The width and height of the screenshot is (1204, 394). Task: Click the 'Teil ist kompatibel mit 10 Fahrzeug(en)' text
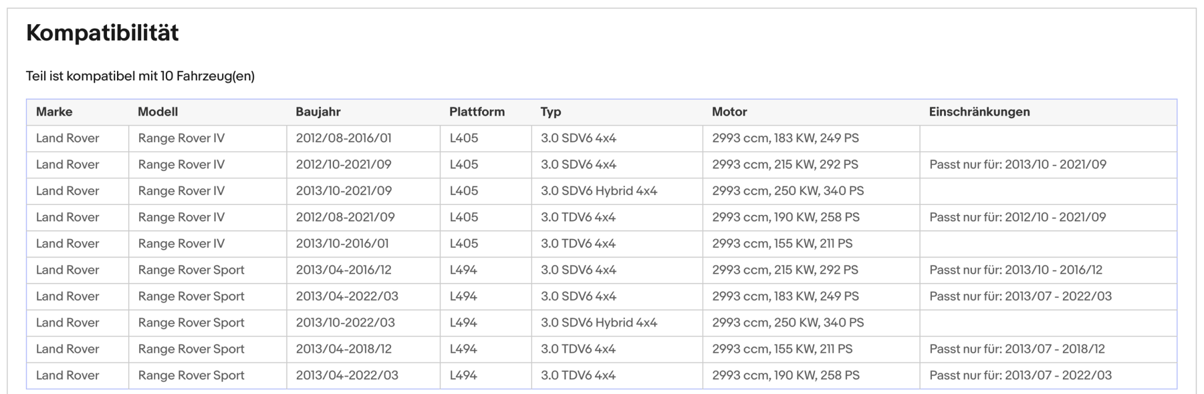pos(140,76)
